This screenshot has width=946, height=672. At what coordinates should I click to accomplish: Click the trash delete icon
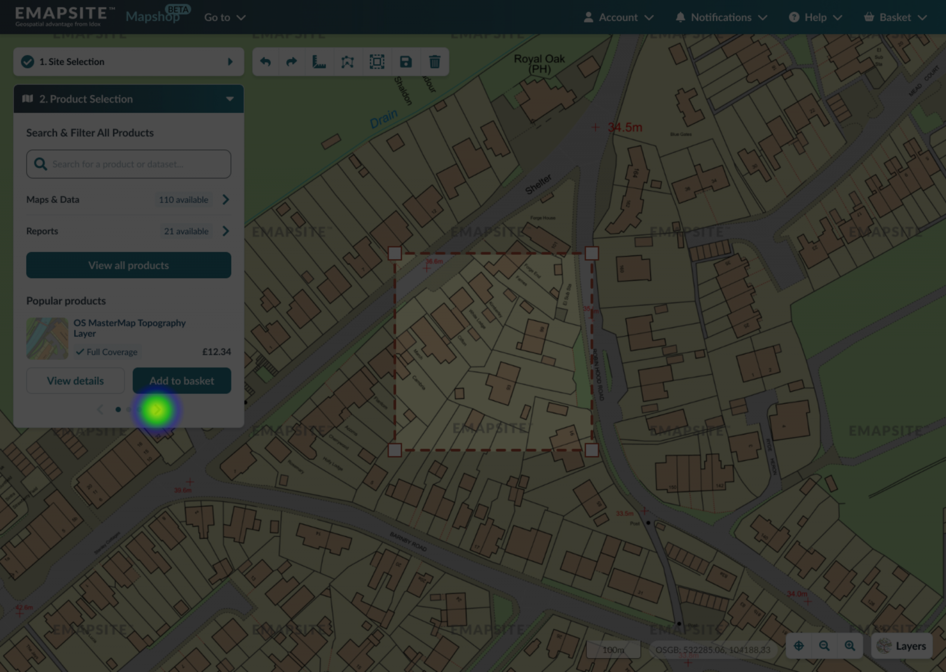click(434, 62)
